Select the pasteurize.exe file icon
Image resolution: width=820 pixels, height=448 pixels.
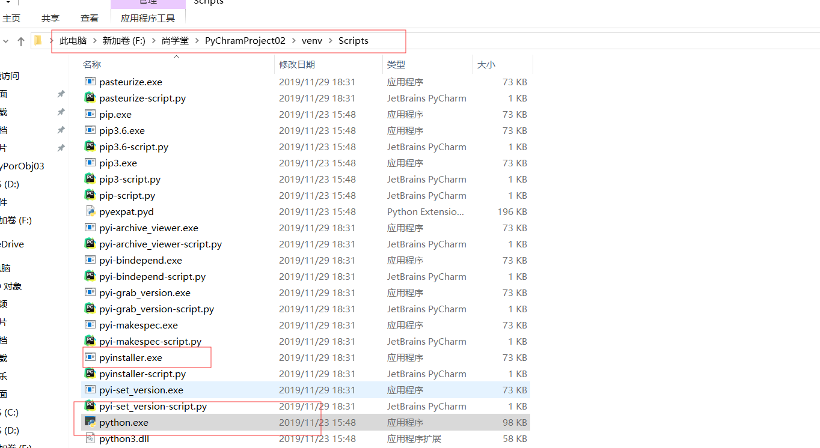coord(90,82)
